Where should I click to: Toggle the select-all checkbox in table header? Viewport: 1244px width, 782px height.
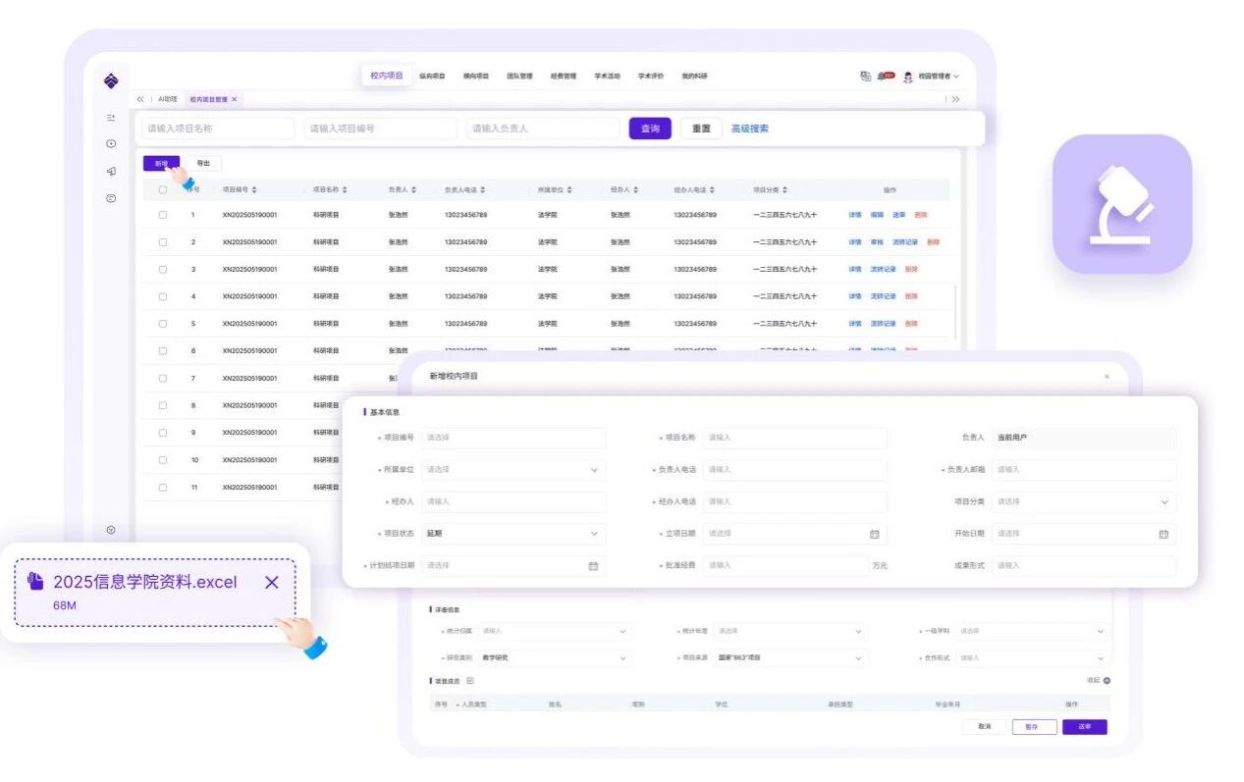pos(163,189)
